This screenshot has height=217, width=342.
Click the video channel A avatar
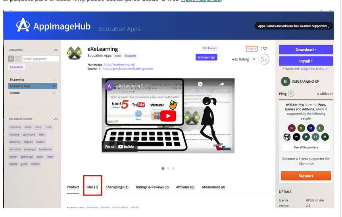[109, 86]
